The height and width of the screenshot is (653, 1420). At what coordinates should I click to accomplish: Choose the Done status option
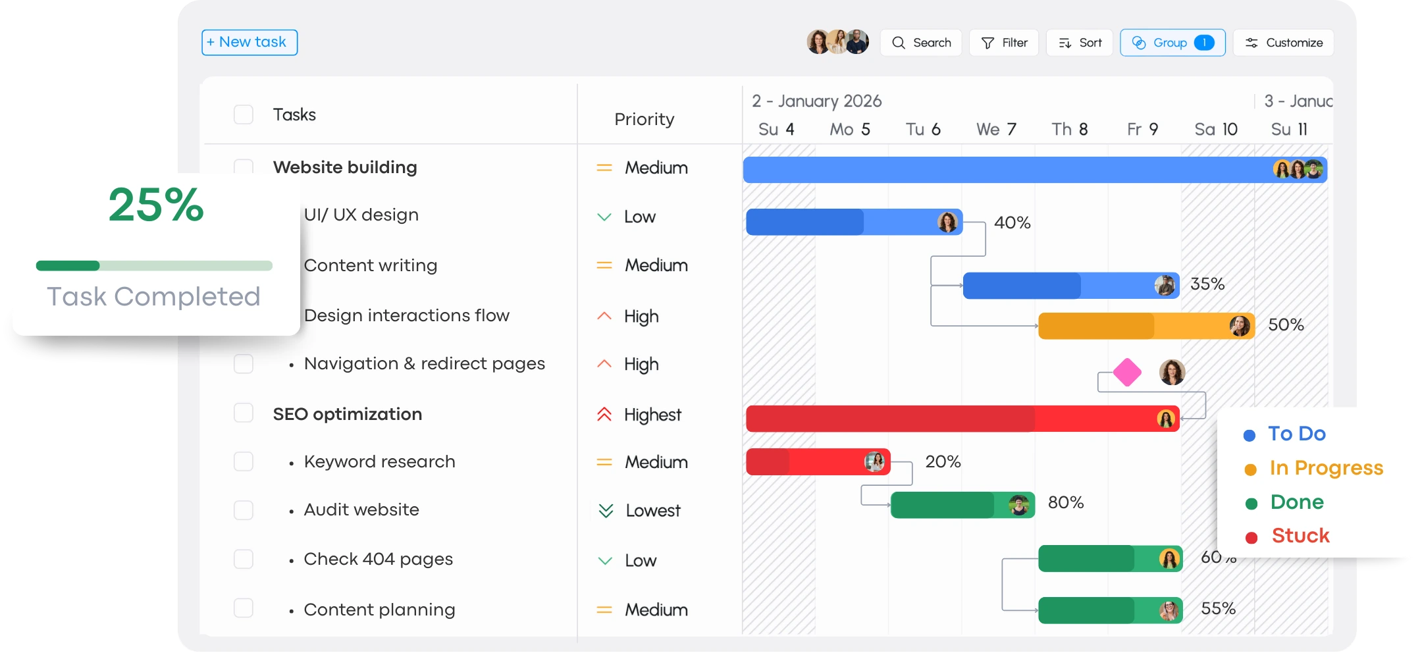pyautogui.click(x=1296, y=502)
